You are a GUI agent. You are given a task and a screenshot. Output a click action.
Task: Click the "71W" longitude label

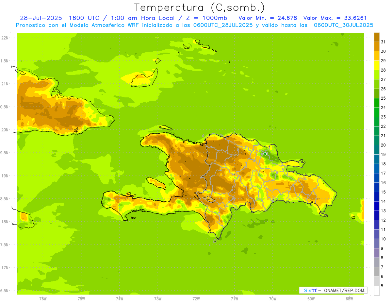click(x=234, y=298)
